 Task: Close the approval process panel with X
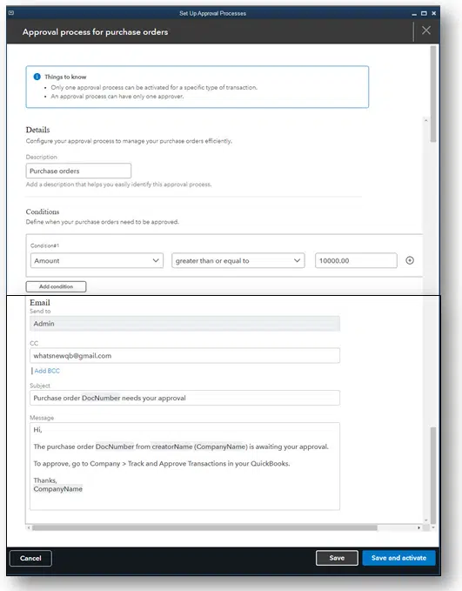(x=426, y=30)
